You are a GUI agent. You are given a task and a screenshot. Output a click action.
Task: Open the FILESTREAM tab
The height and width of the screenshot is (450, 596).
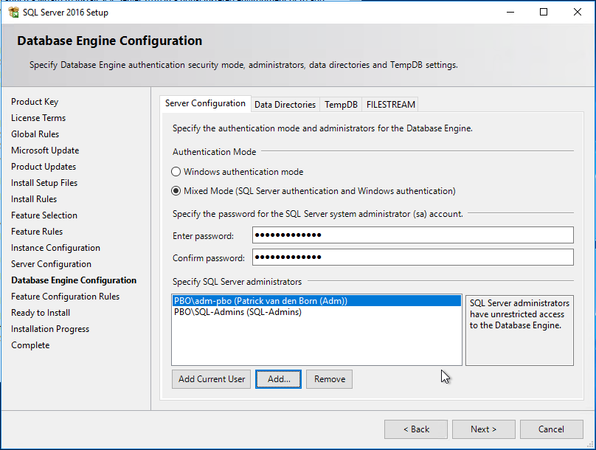(390, 105)
